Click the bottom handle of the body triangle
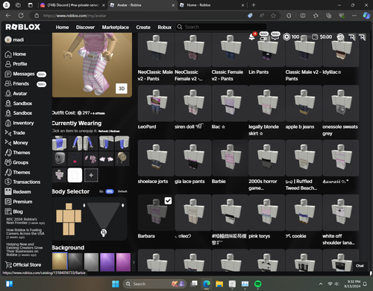This screenshot has width=373, height=291. pos(104,232)
